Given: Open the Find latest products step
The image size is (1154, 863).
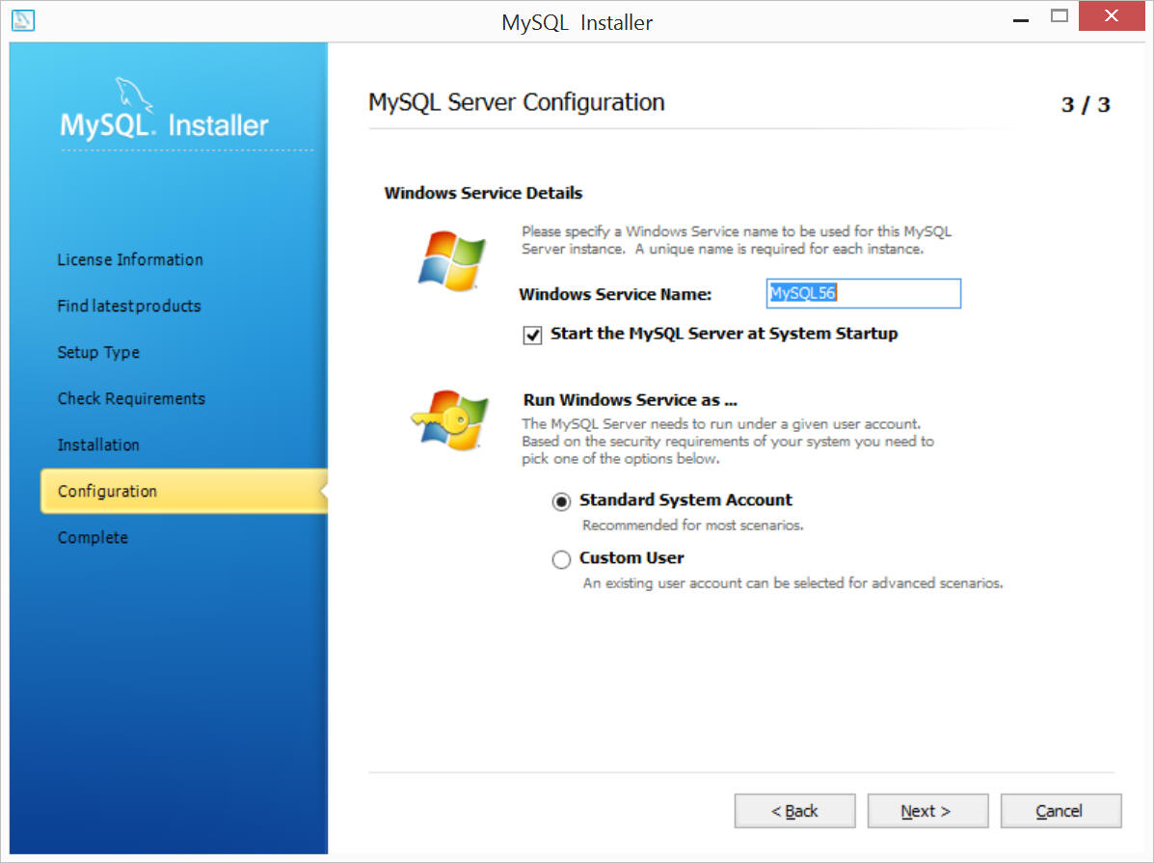Looking at the screenshot, I should tap(129, 306).
